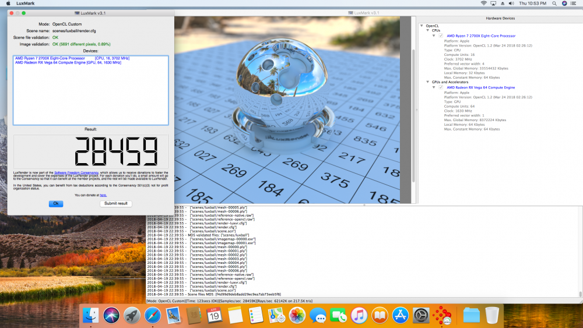Click Hardware Devices panel title

pyautogui.click(x=500, y=18)
